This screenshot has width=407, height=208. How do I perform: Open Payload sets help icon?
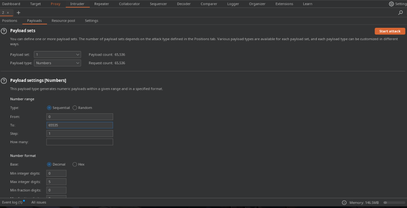click(4, 31)
